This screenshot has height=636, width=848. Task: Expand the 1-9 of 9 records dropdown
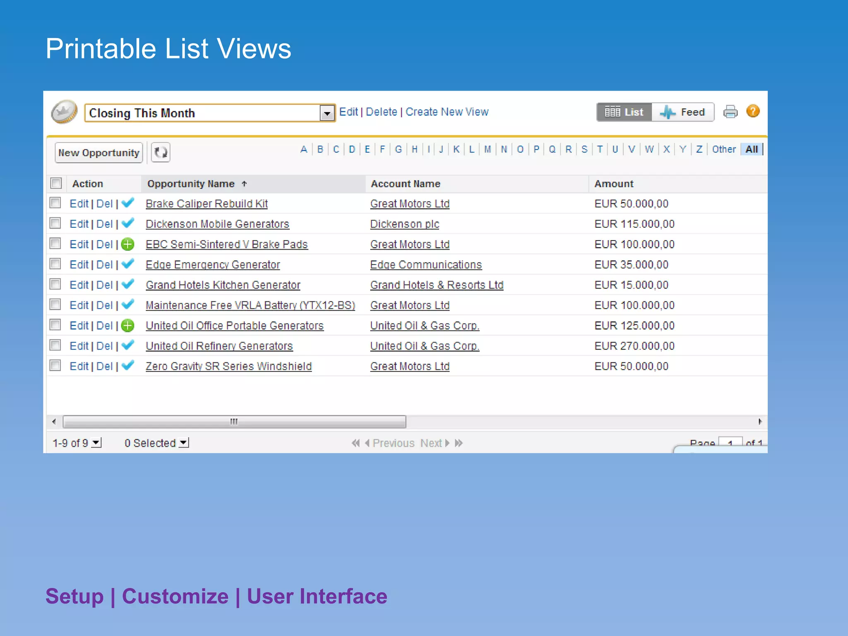96,443
